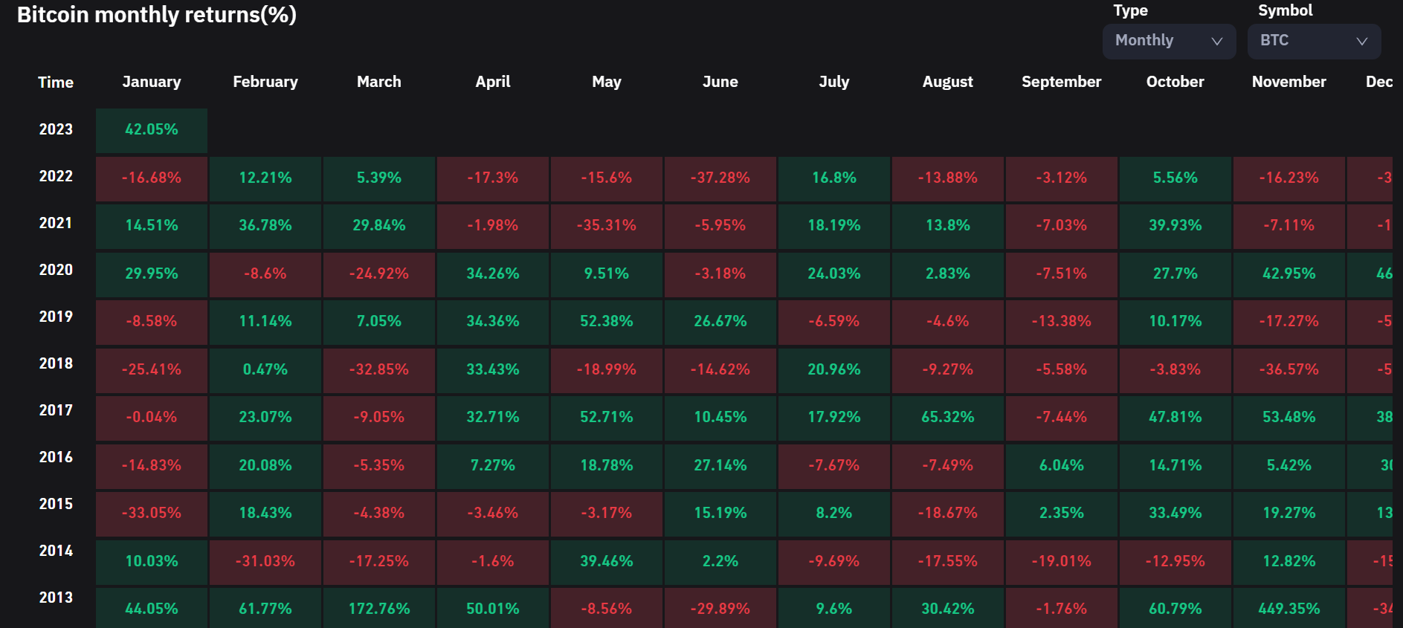The width and height of the screenshot is (1403, 628).
Task: Click the 2014 row year label
Action: [56, 551]
